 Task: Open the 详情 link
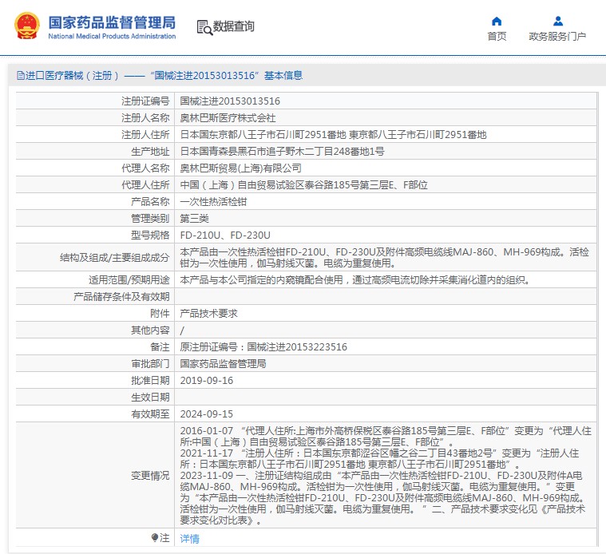coord(189,539)
